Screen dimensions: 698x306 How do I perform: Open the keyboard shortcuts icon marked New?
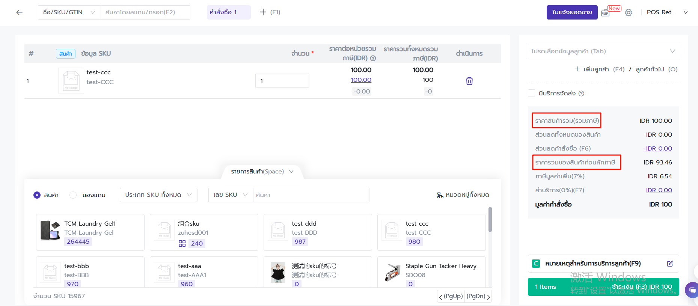click(605, 13)
